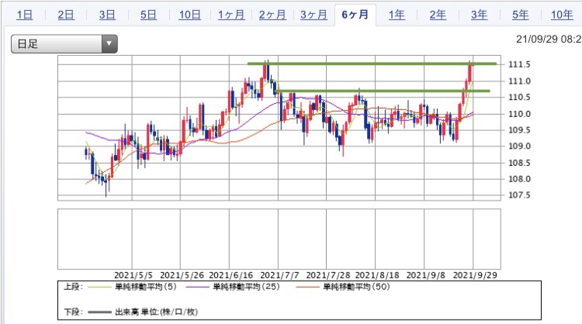Click the 2021/7/7 date axis label
This screenshot has width=582, height=324.
click(x=279, y=275)
